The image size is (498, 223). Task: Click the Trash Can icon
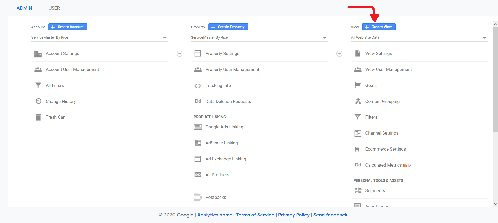(x=38, y=117)
